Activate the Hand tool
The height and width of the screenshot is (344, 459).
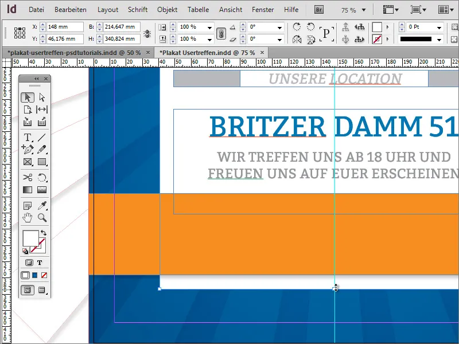click(x=27, y=217)
